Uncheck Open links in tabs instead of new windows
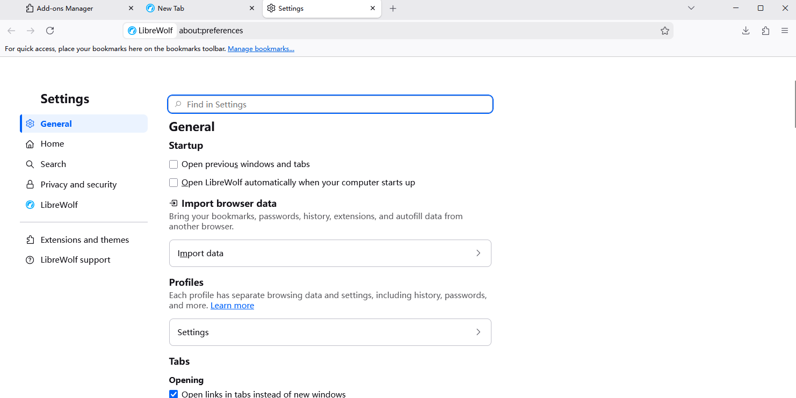This screenshot has width=796, height=398. (173, 394)
